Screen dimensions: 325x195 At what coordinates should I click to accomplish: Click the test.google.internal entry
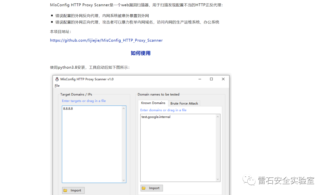coord(156,117)
